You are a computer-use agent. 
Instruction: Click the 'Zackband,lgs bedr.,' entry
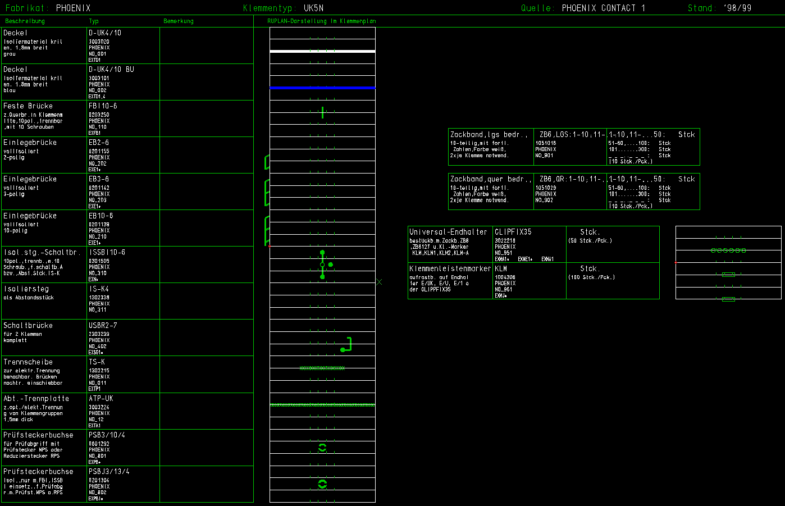(x=489, y=135)
